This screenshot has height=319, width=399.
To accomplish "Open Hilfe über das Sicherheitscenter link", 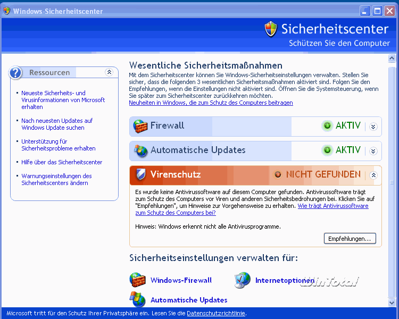I will click(x=62, y=162).
